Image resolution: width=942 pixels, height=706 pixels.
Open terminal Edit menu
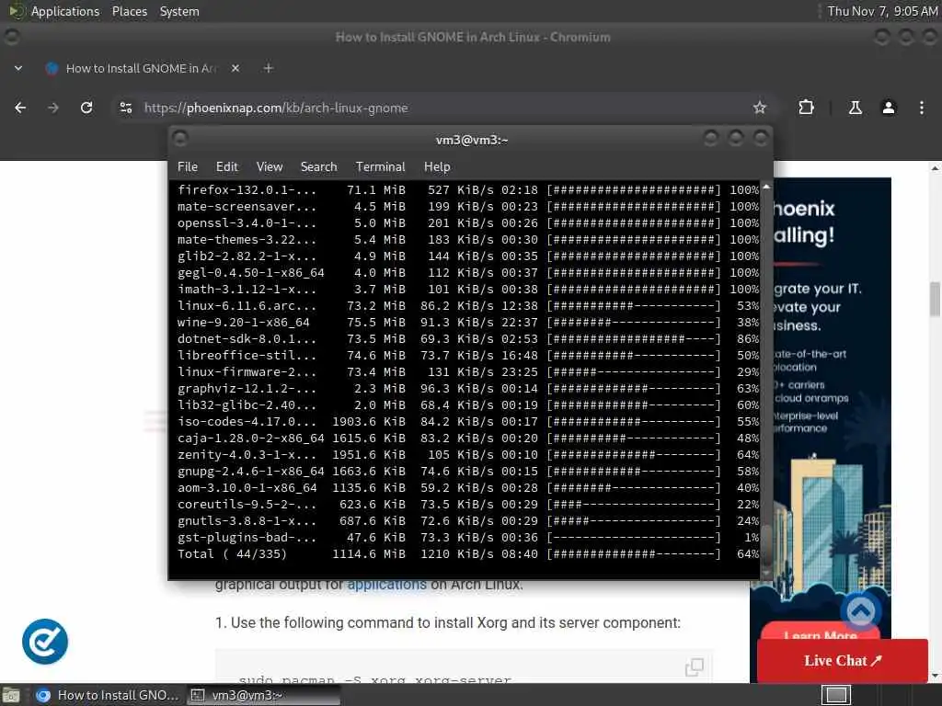coord(226,167)
